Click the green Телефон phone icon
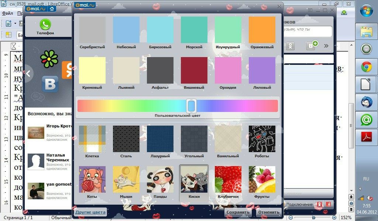The image size is (378, 221). pos(45,25)
